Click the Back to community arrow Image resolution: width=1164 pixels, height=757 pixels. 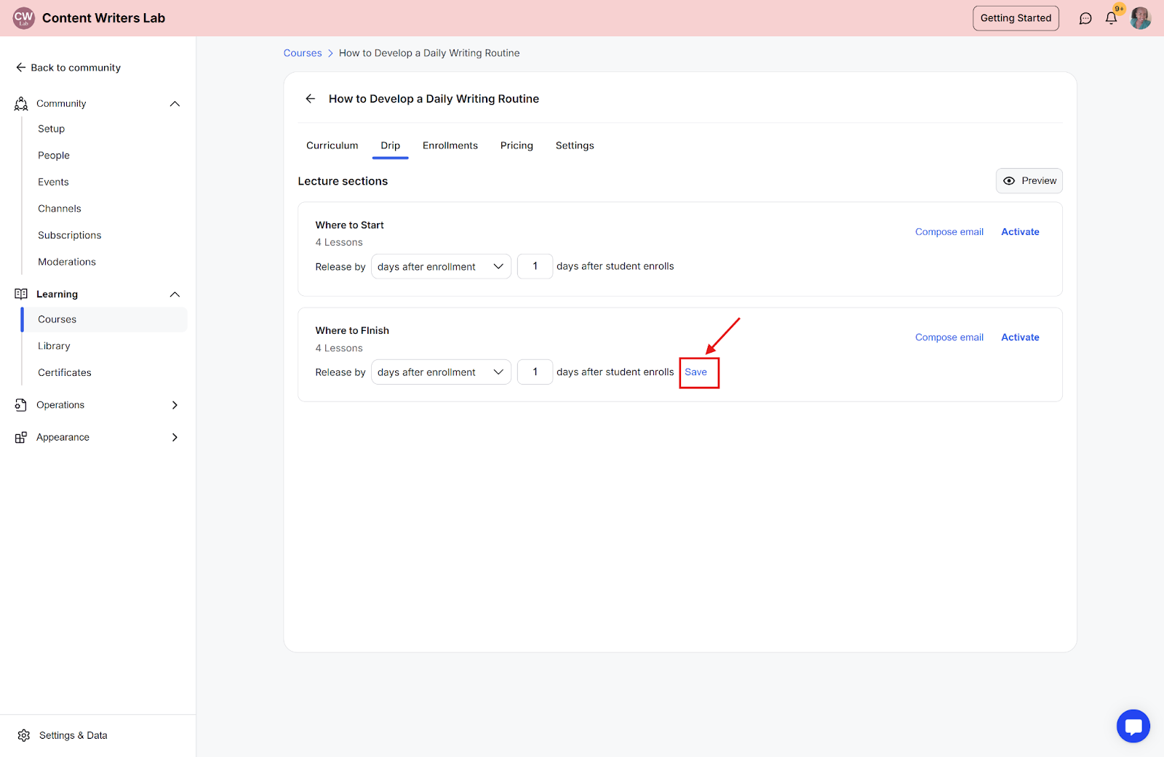[x=21, y=68]
